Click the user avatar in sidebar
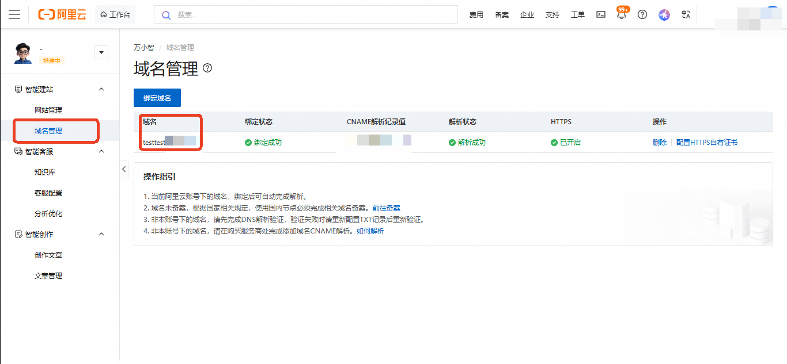 pyautogui.click(x=23, y=53)
